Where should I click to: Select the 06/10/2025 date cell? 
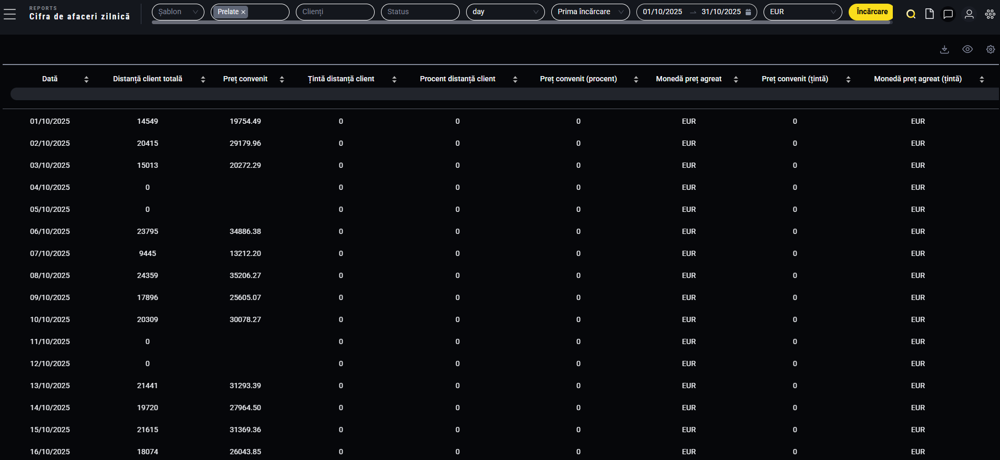pyautogui.click(x=50, y=231)
